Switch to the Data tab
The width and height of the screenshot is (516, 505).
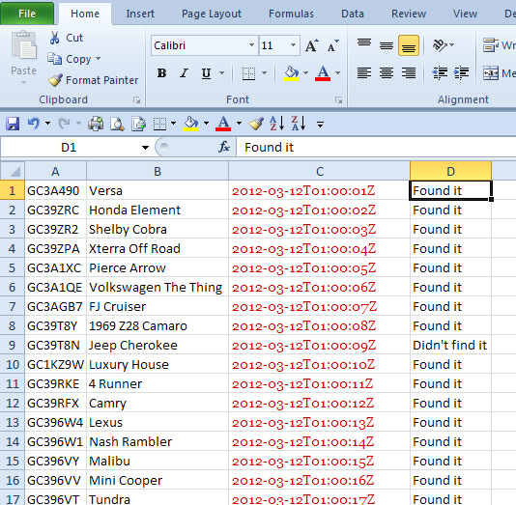tap(353, 14)
